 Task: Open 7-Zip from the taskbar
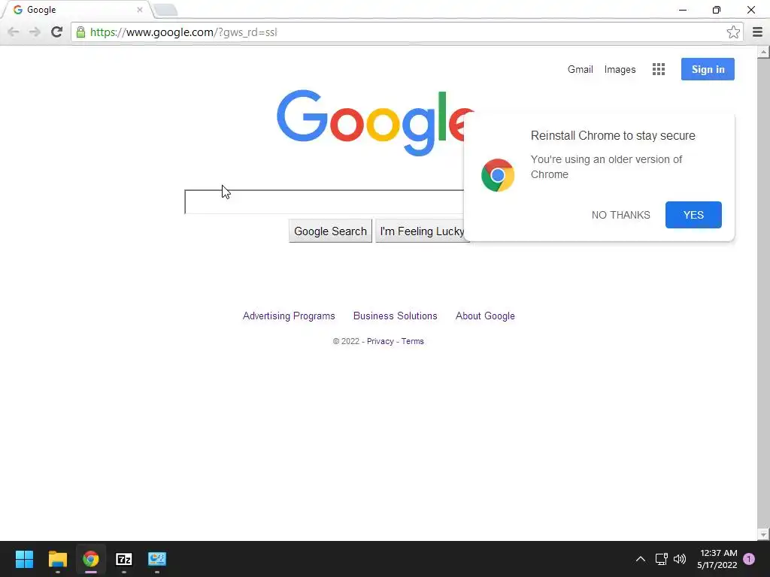(124, 559)
